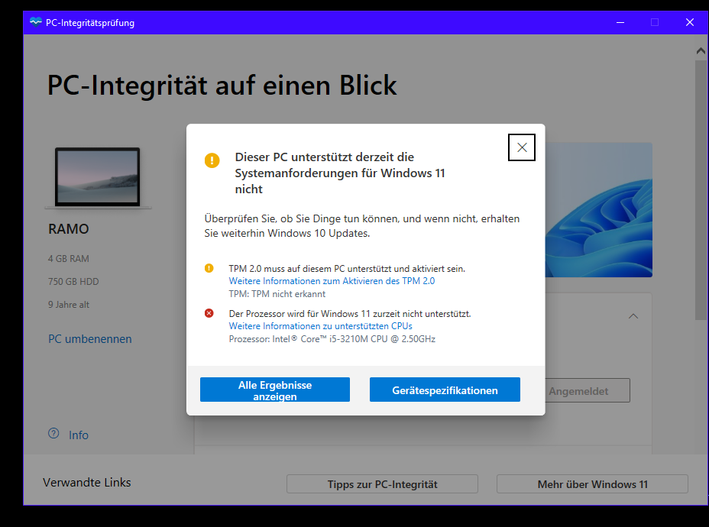Click the scrollbar up arrow
The height and width of the screenshot is (527, 709).
tap(701, 51)
